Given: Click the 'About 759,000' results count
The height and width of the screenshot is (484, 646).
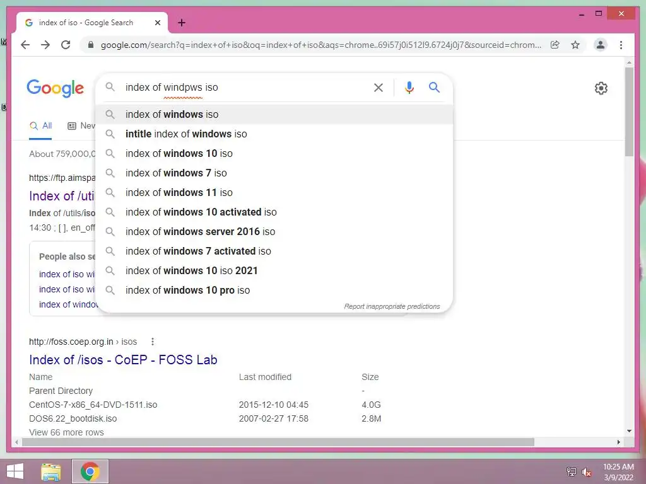Looking at the screenshot, I should 62,154.
